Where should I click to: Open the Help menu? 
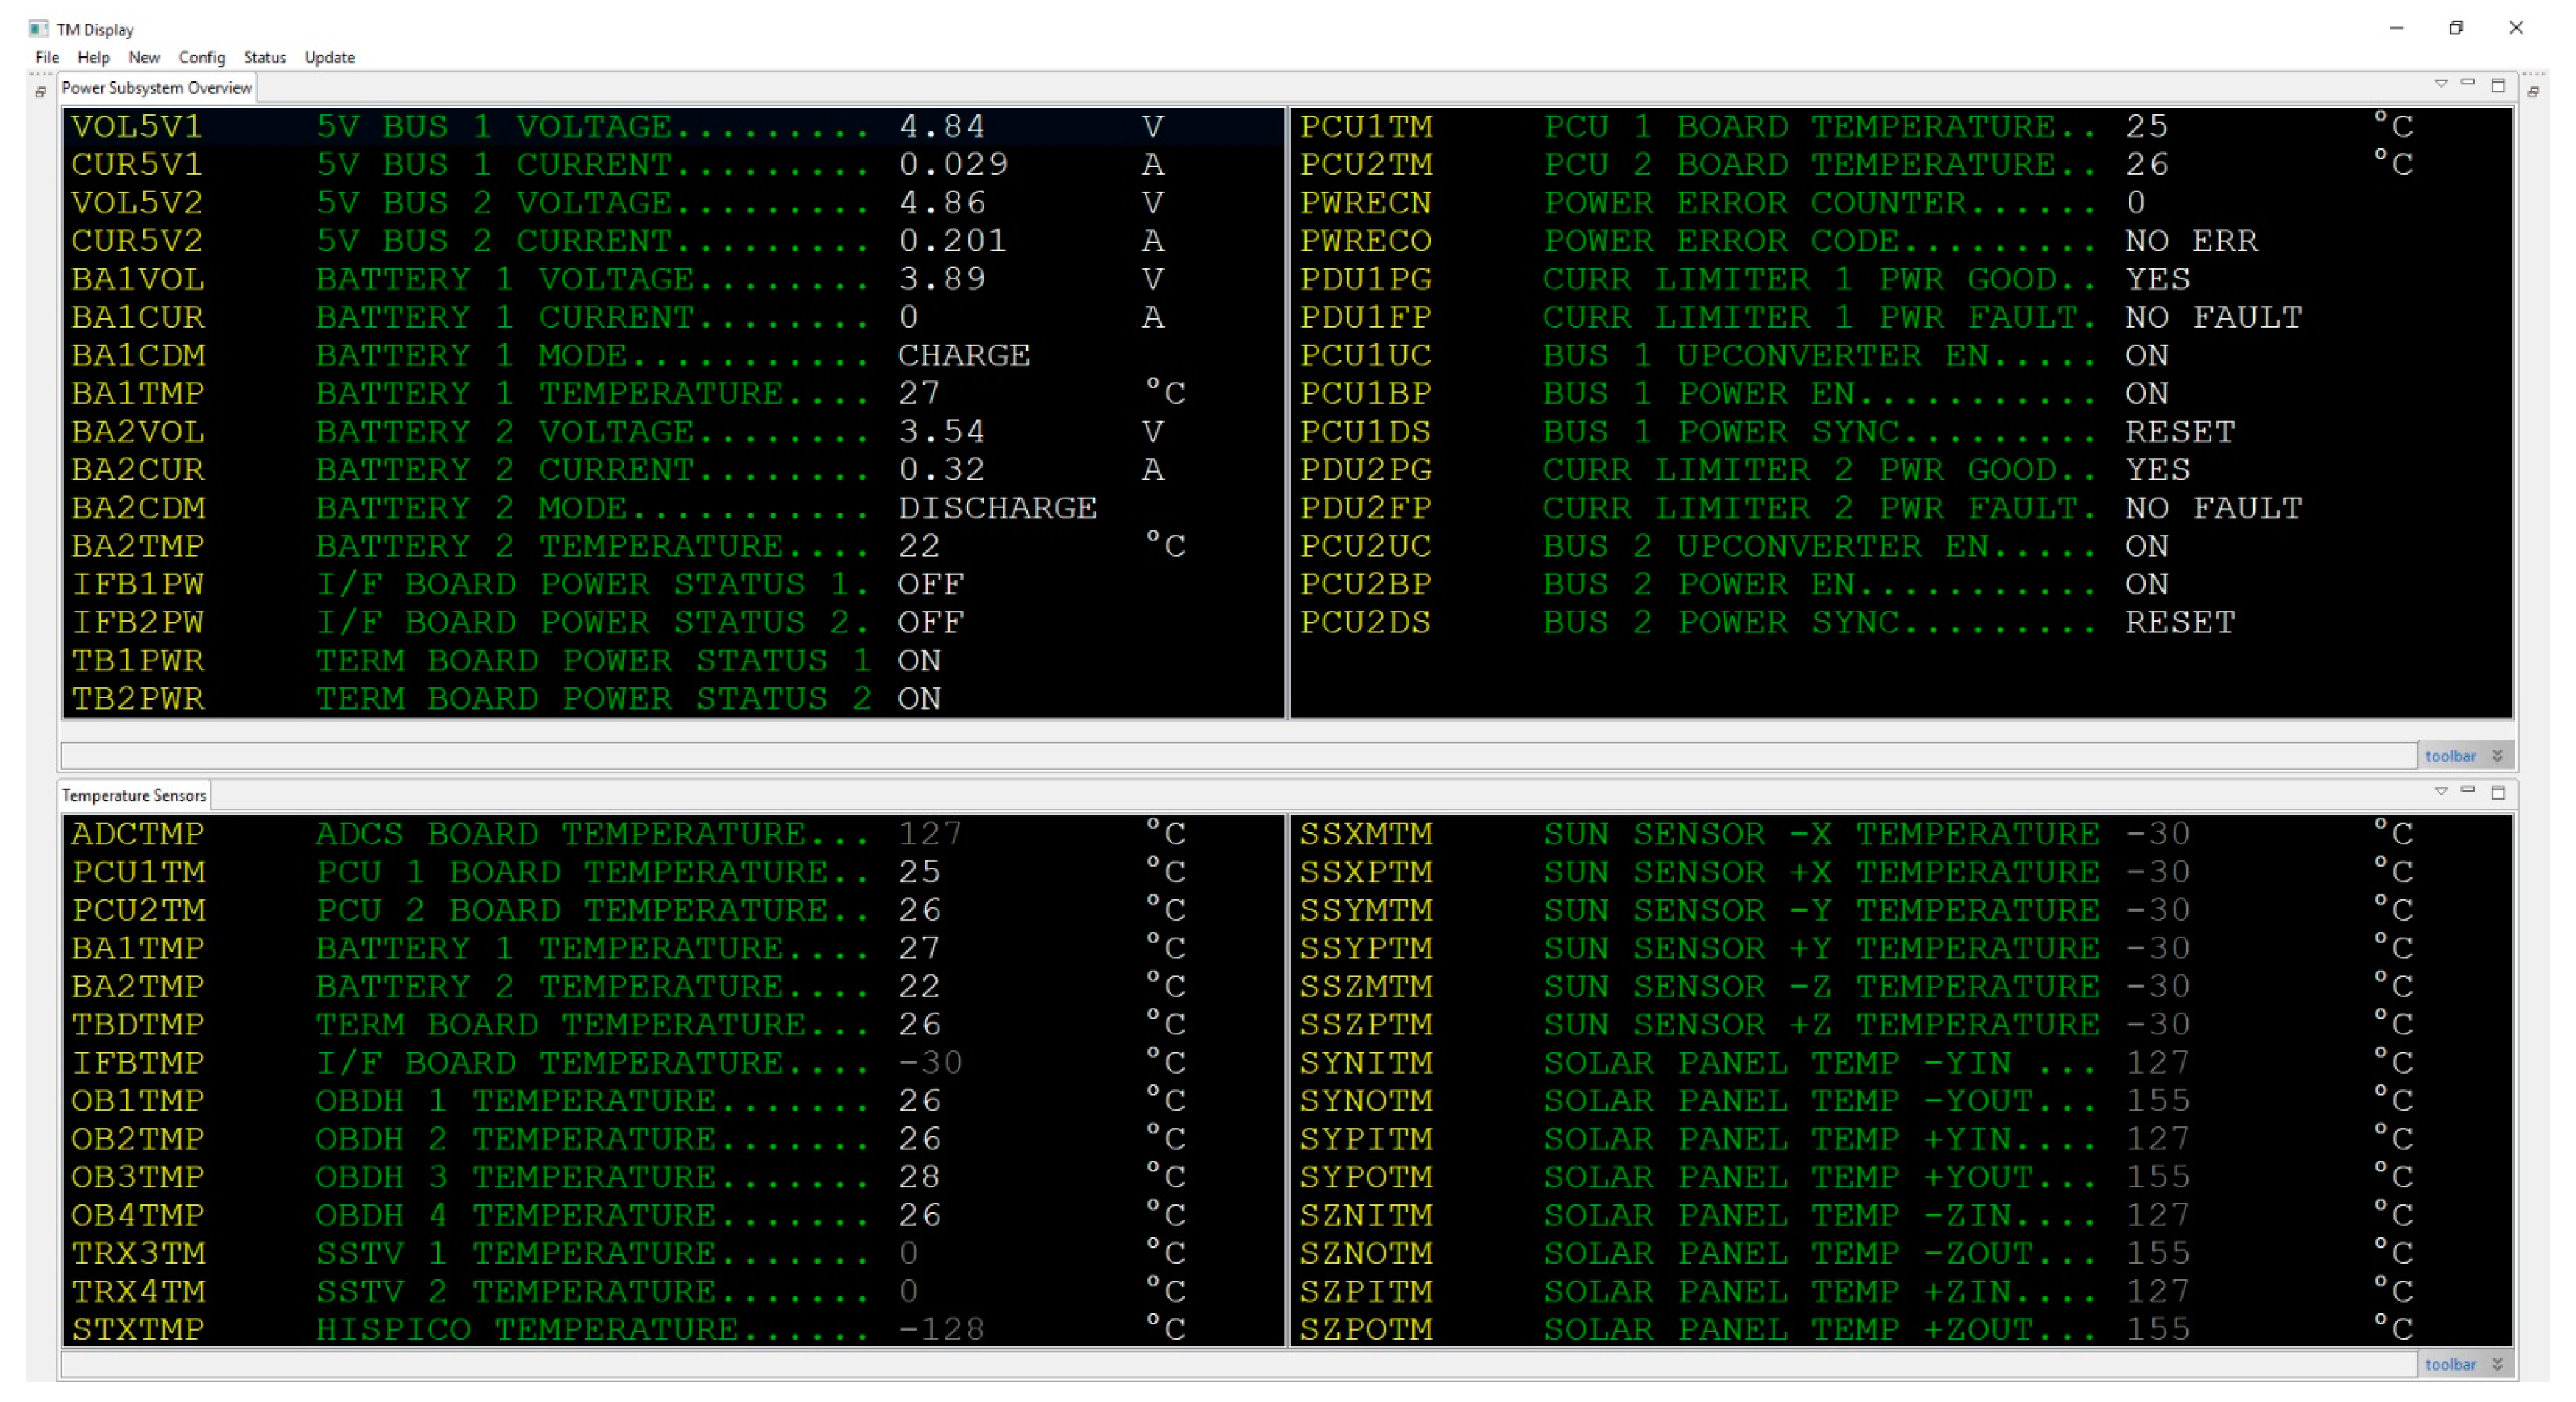tap(93, 57)
